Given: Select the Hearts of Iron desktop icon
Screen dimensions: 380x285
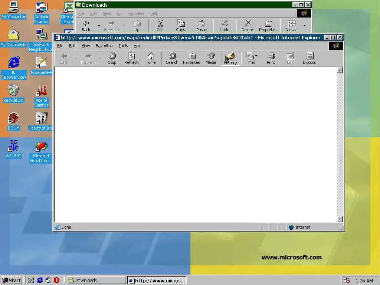Looking at the screenshot, I should (40, 122).
